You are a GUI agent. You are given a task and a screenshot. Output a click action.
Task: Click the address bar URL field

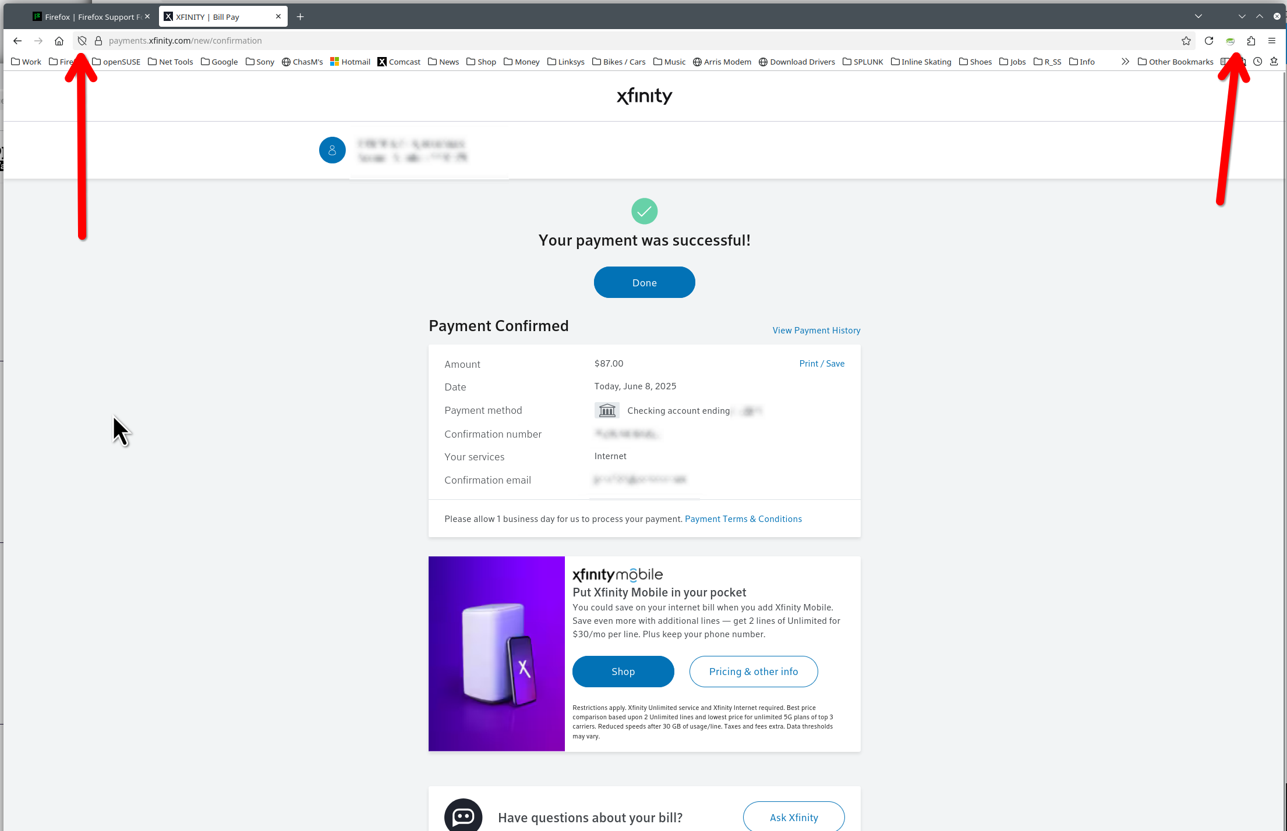641,41
